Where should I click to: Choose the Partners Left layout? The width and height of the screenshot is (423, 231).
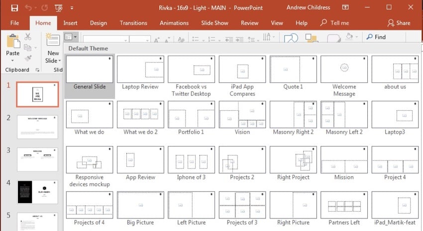coord(344,208)
